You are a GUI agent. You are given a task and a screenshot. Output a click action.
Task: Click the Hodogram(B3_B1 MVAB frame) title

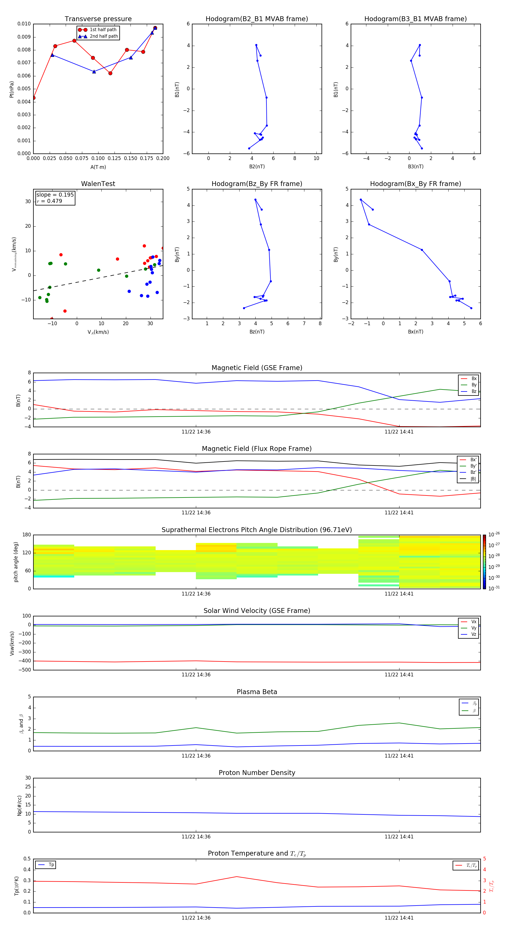point(415,19)
